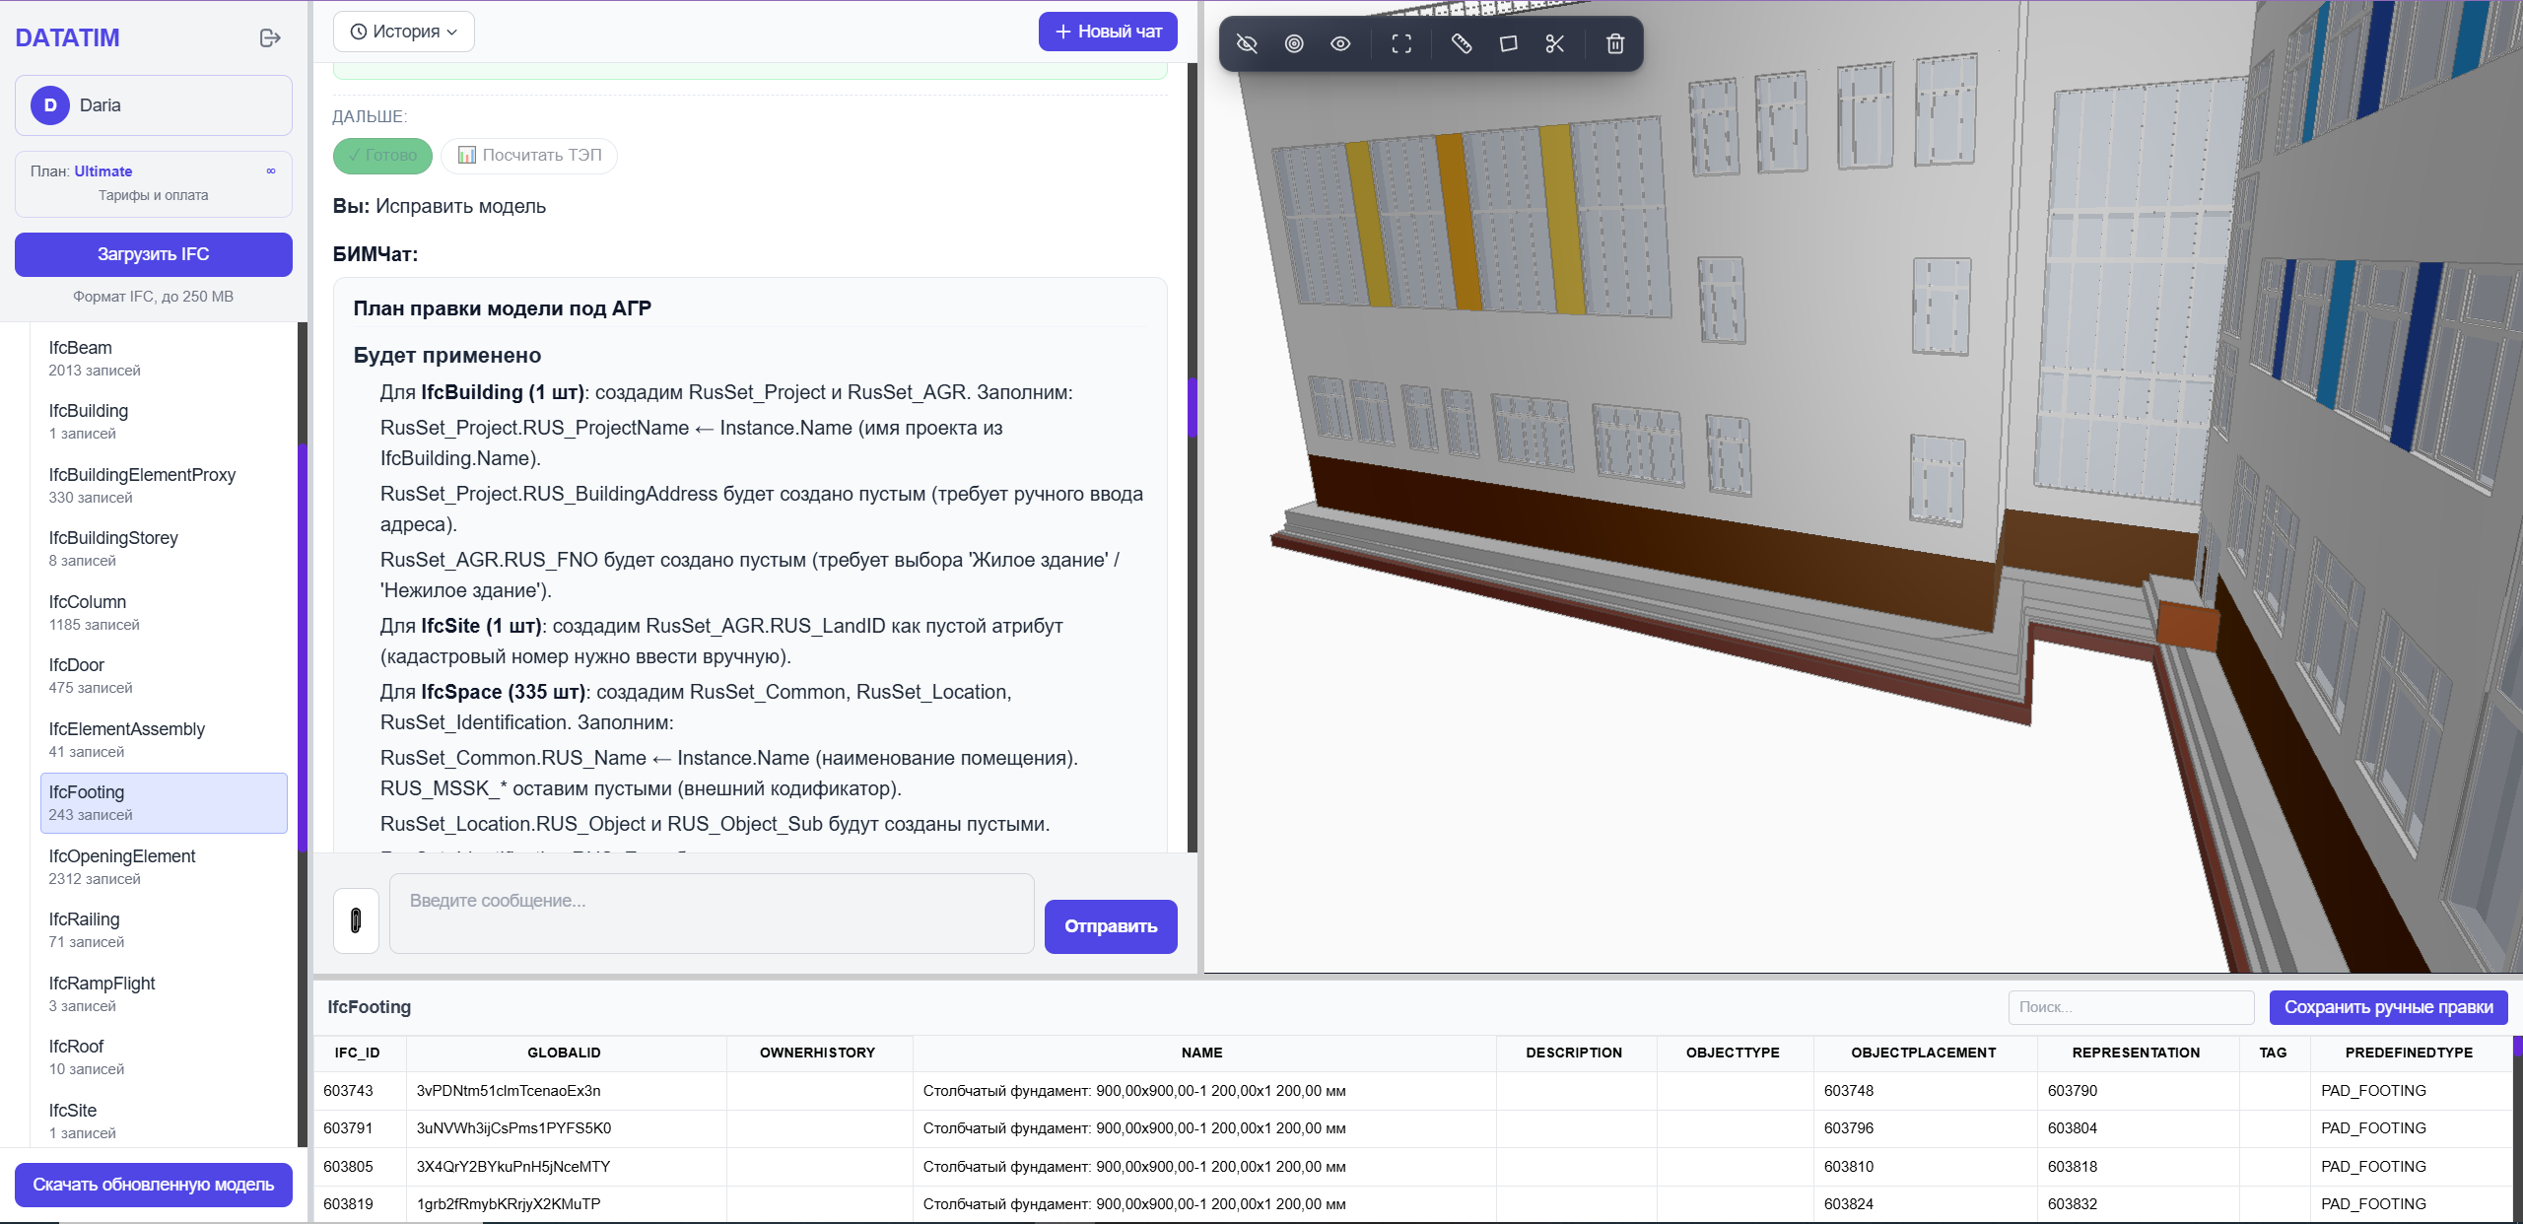Click the message input field

pos(712,914)
